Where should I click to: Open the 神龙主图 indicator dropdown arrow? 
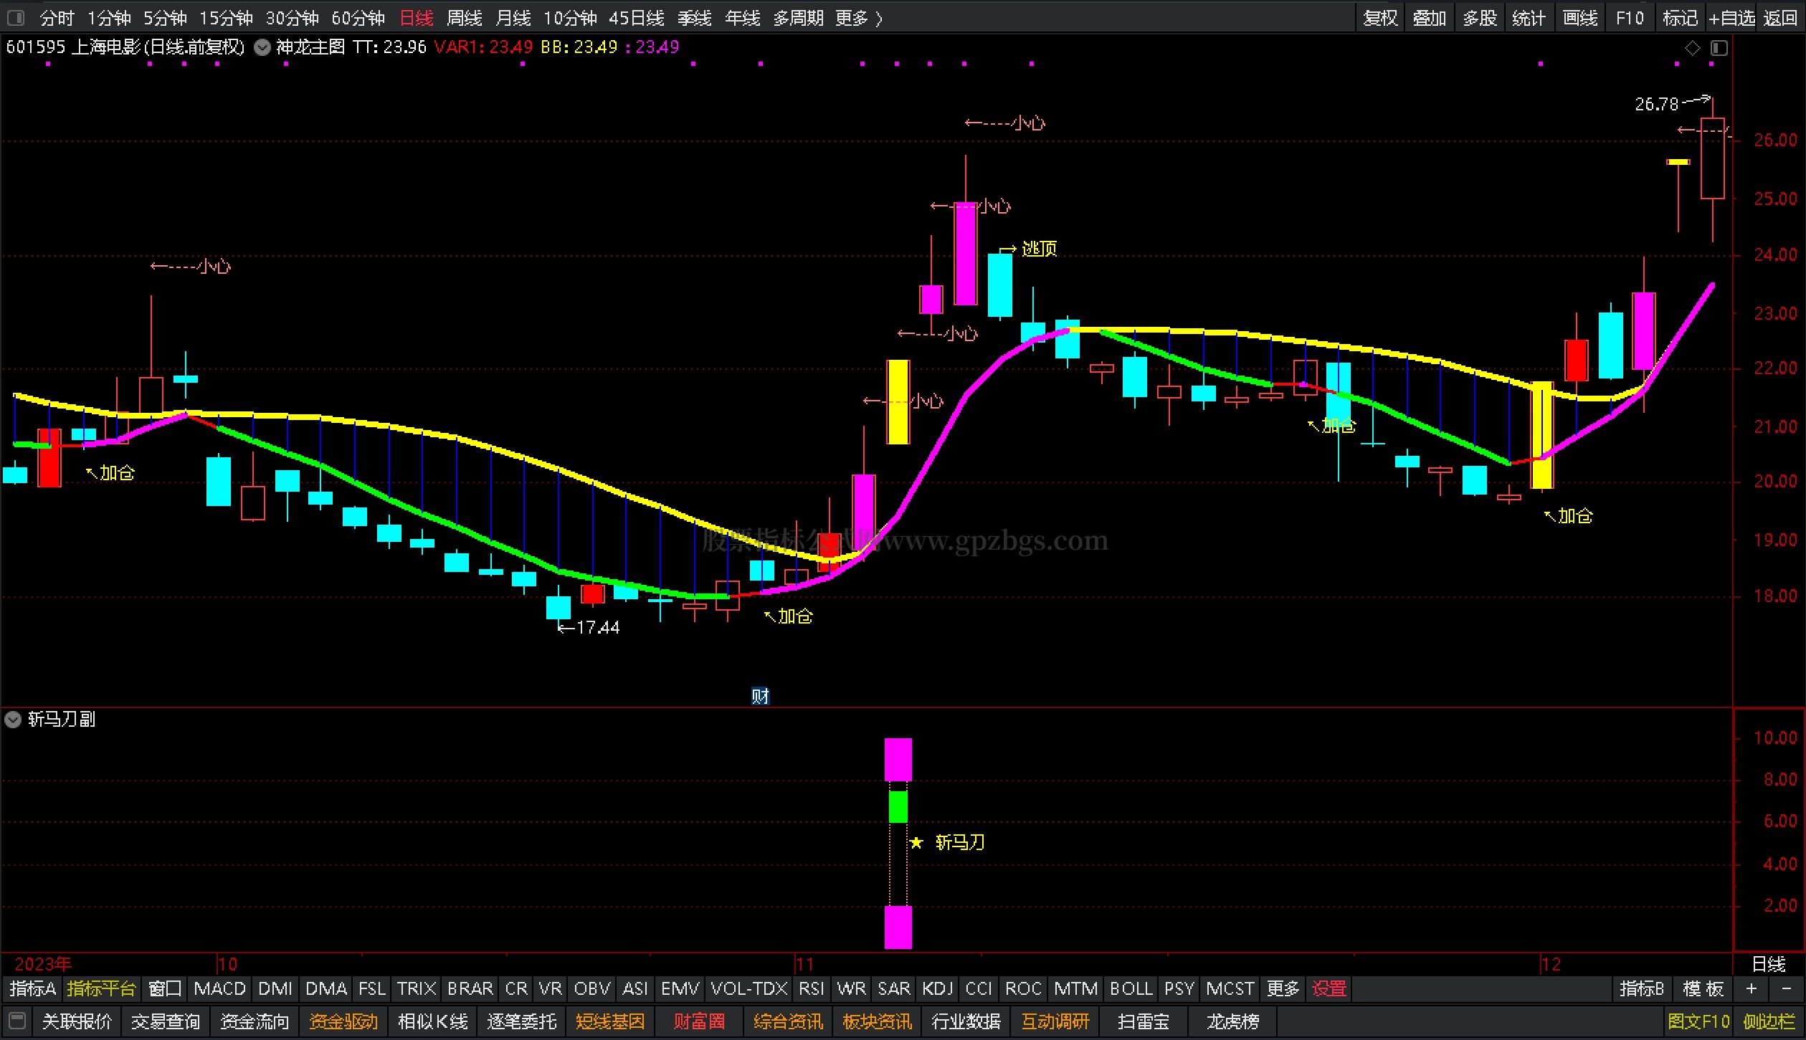tap(263, 47)
